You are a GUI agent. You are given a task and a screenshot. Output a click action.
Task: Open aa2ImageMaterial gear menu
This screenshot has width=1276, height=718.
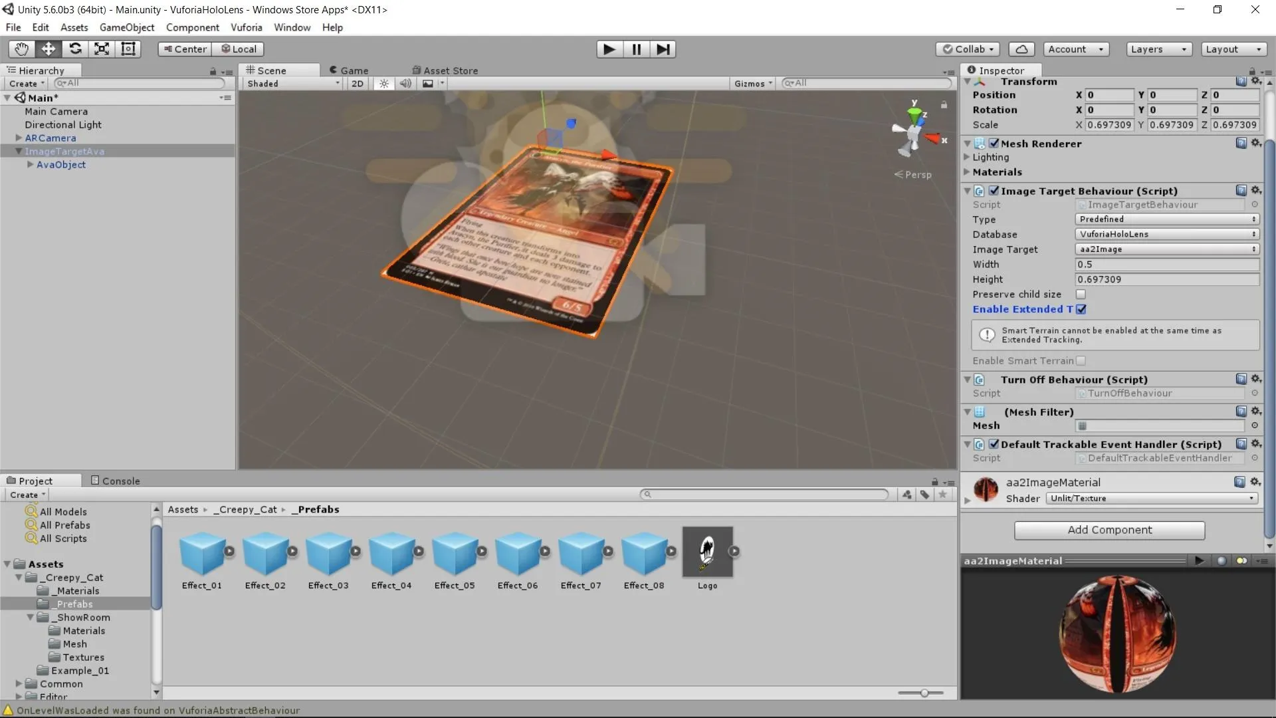(x=1255, y=481)
